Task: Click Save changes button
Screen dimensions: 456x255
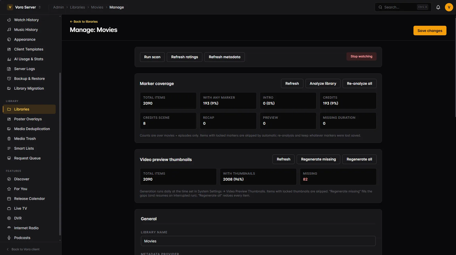Action: [x=430, y=31]
